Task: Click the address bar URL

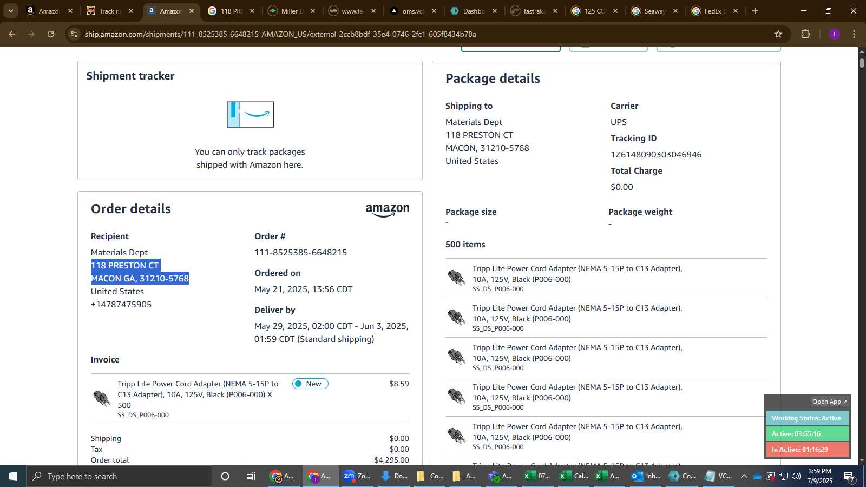Action: tap(280, 34)
